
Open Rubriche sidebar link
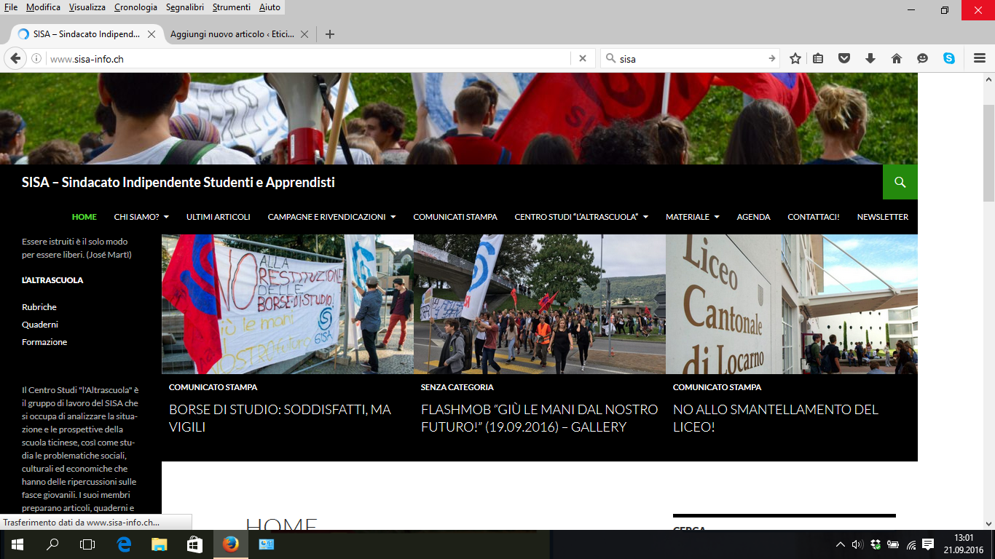[39, 307]
